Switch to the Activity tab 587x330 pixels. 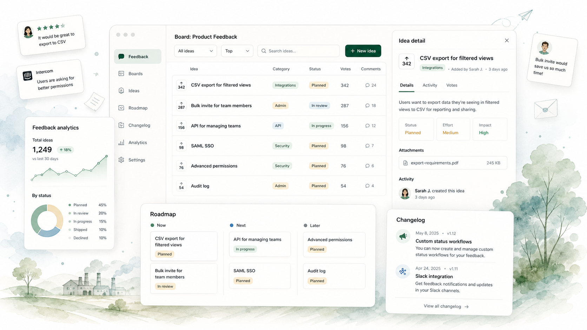[430, 85]
